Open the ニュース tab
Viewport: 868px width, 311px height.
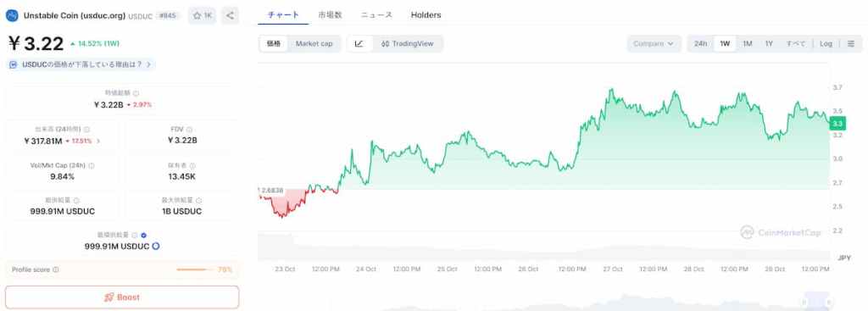click(377, 15)
